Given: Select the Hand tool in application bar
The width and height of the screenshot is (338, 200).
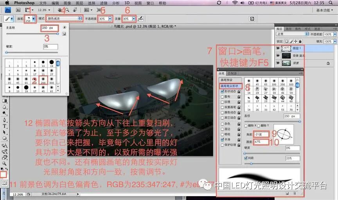Looking at the screenshot, I should 60,10.
